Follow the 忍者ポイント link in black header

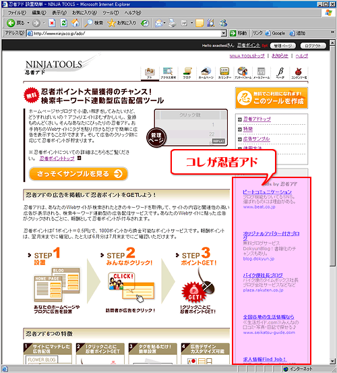249,45
